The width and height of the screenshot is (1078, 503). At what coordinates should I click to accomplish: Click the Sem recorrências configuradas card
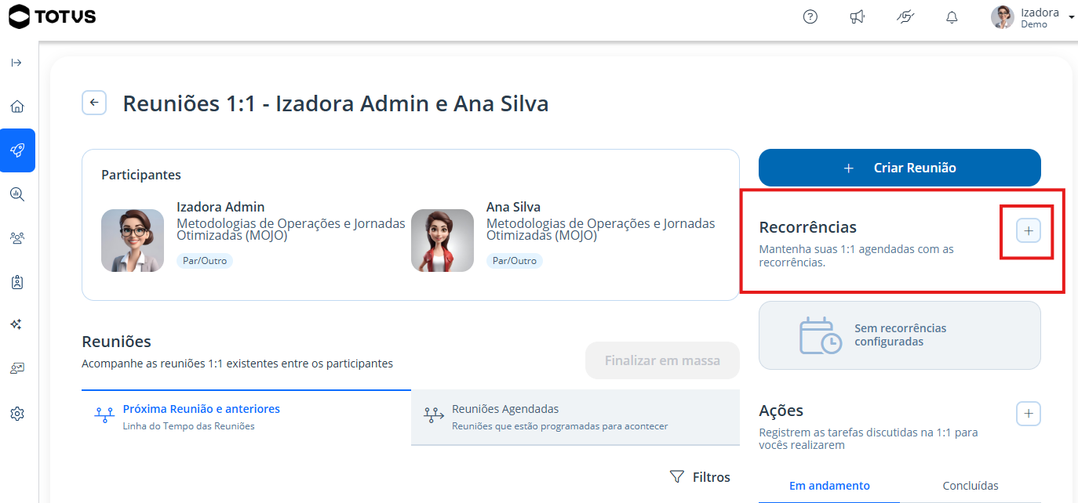pyautogui.click(x=899, y=335)
